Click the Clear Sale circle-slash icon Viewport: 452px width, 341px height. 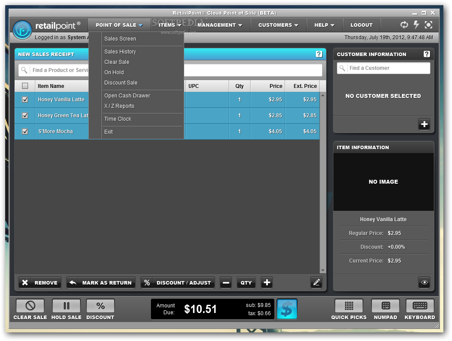(30, 306)
